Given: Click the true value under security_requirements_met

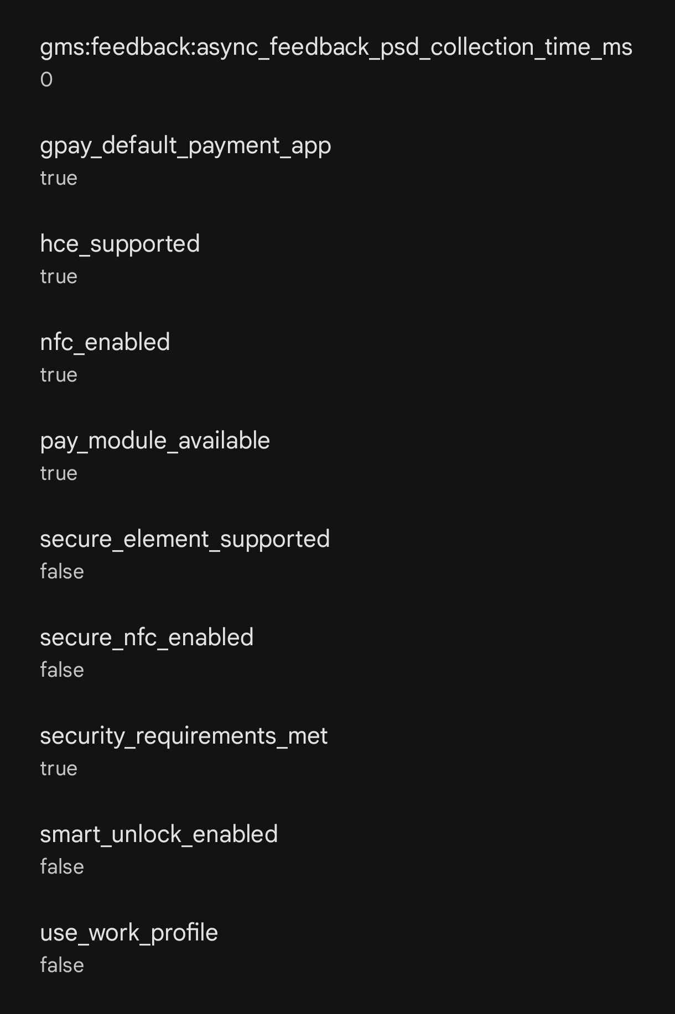Looking at the screenshot, I should 59,769.
